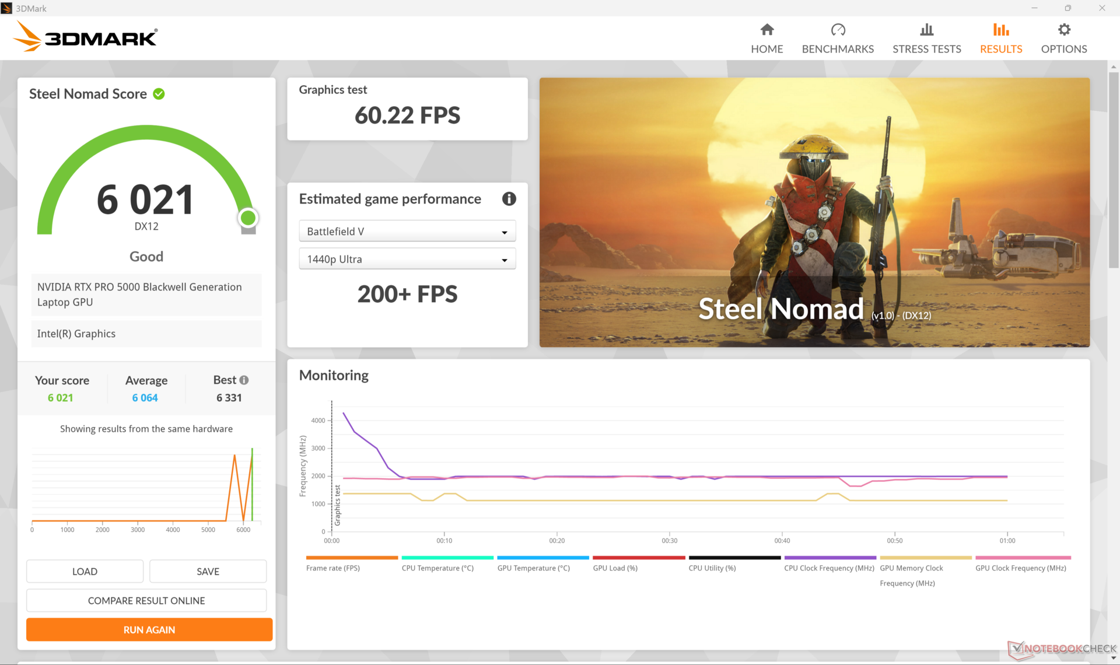Click the Steel Nomad benchmark artwork
This screenshot has height=665, width=1120.
pos(814,212)
